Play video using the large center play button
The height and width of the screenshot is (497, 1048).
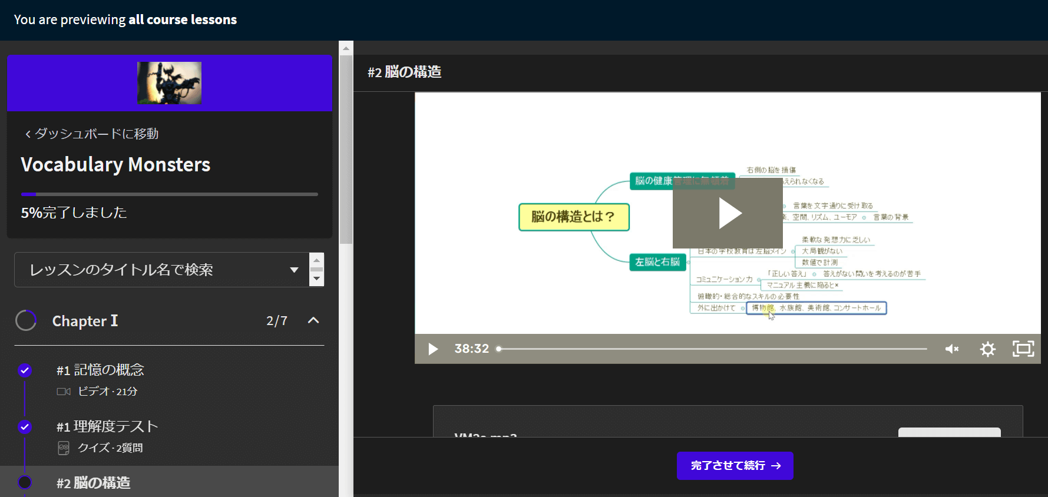(x=728, y=213)
